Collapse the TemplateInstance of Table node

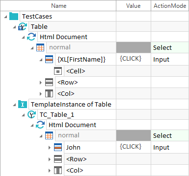15,105
